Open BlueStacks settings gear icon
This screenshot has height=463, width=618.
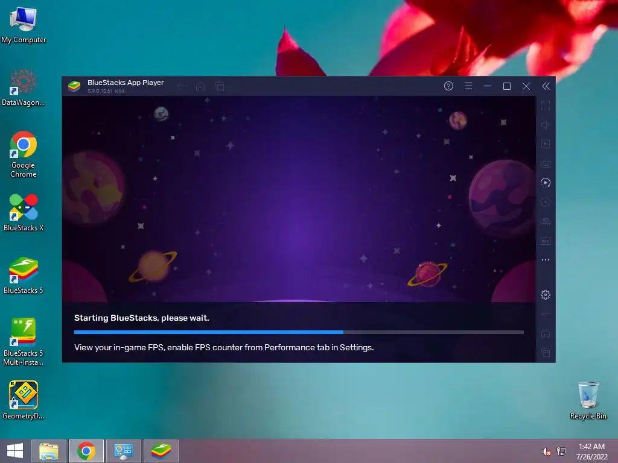pyautogui.click(x=546, y=295)
